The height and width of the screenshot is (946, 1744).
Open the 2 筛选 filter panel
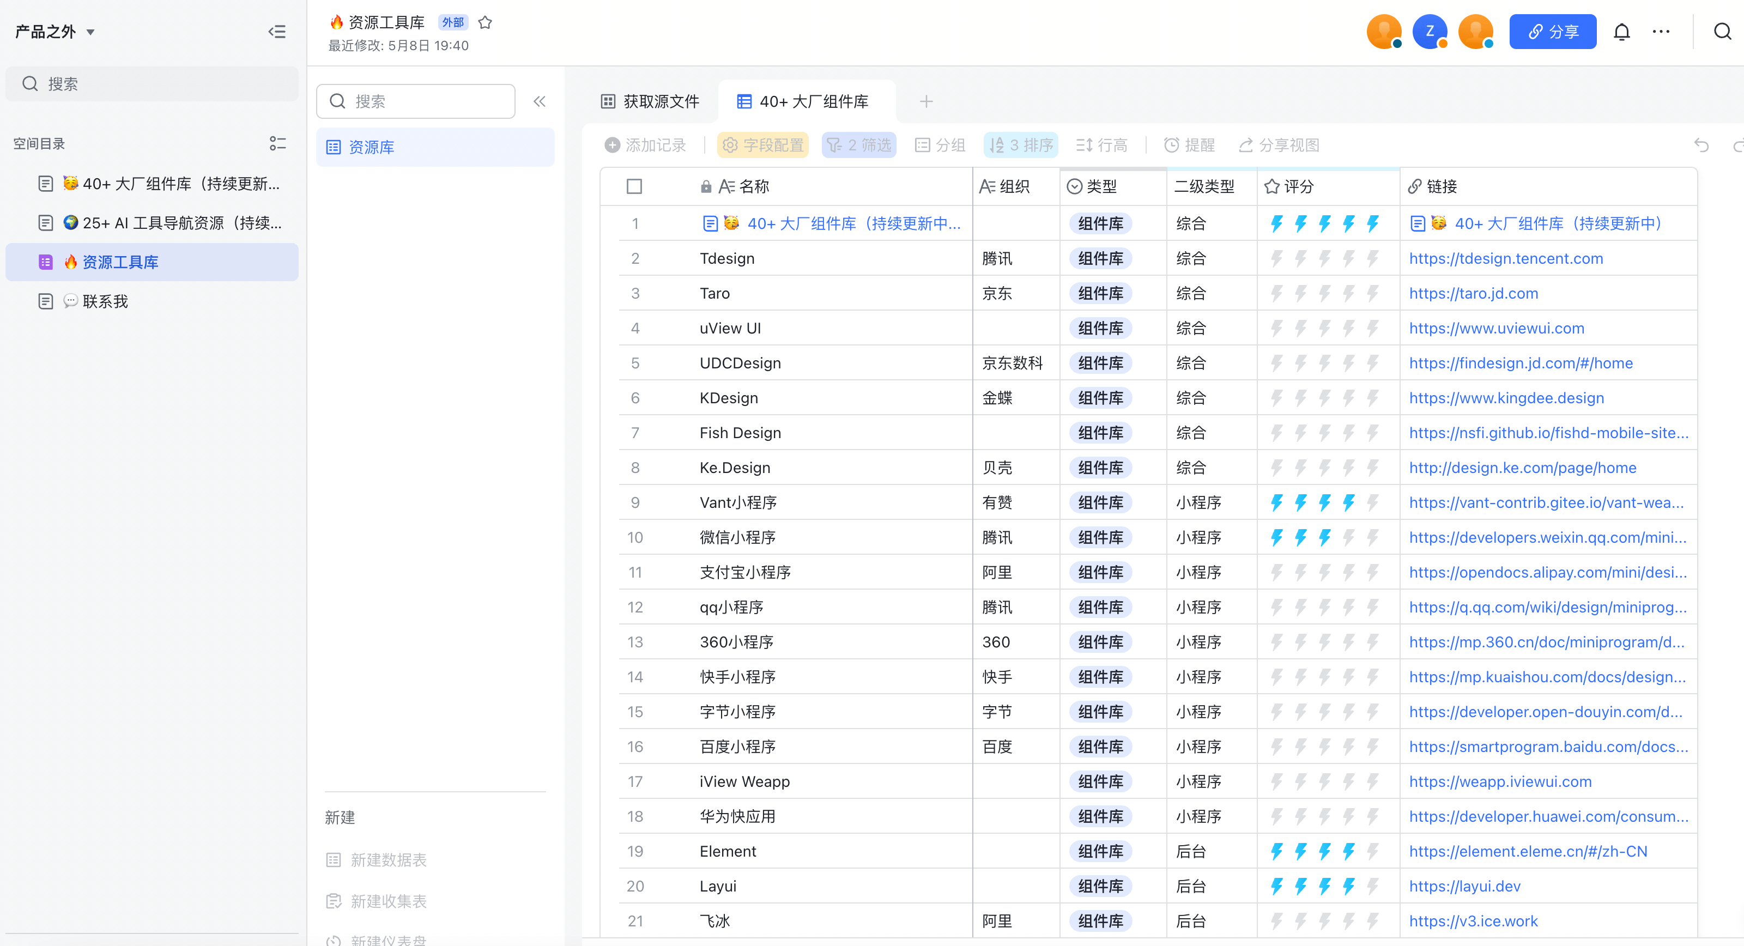(859, 145)
